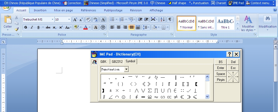The image size is (278, 112).
Task: Toggle bold (G) formatting
Action: click(26, 27)
